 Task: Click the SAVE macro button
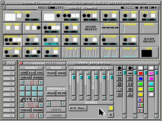pyautogui.click(x=61, y=73)
